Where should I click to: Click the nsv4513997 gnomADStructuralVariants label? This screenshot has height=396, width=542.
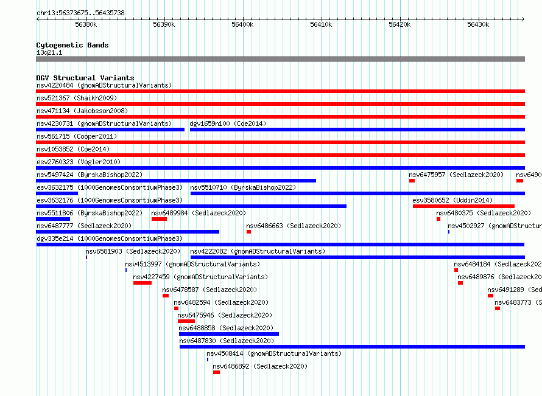tap(192, 264)
